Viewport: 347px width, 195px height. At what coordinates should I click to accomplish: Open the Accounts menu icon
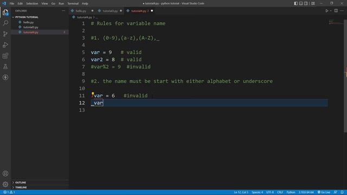click(5, 173)
